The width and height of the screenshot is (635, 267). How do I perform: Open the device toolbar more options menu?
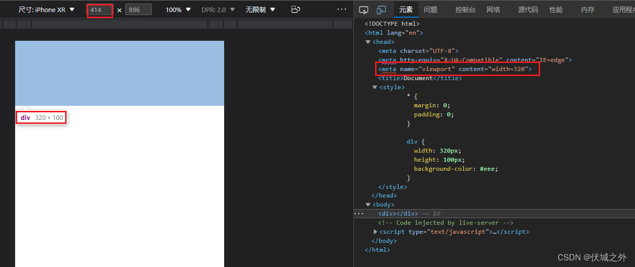(342, 10)
